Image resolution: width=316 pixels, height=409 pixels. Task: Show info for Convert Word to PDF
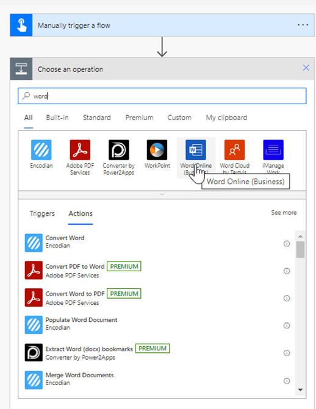[287, 298]
